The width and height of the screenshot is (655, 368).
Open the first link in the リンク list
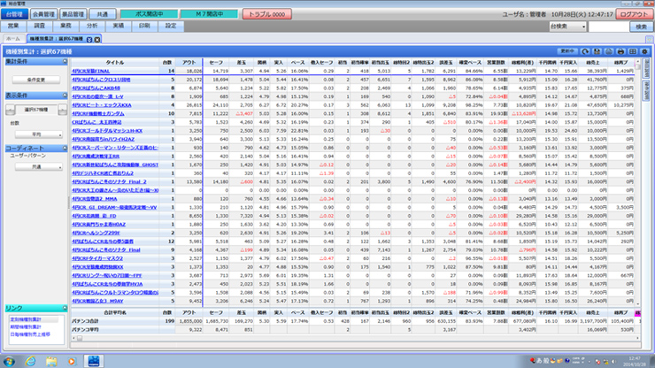tap(25, 319)
